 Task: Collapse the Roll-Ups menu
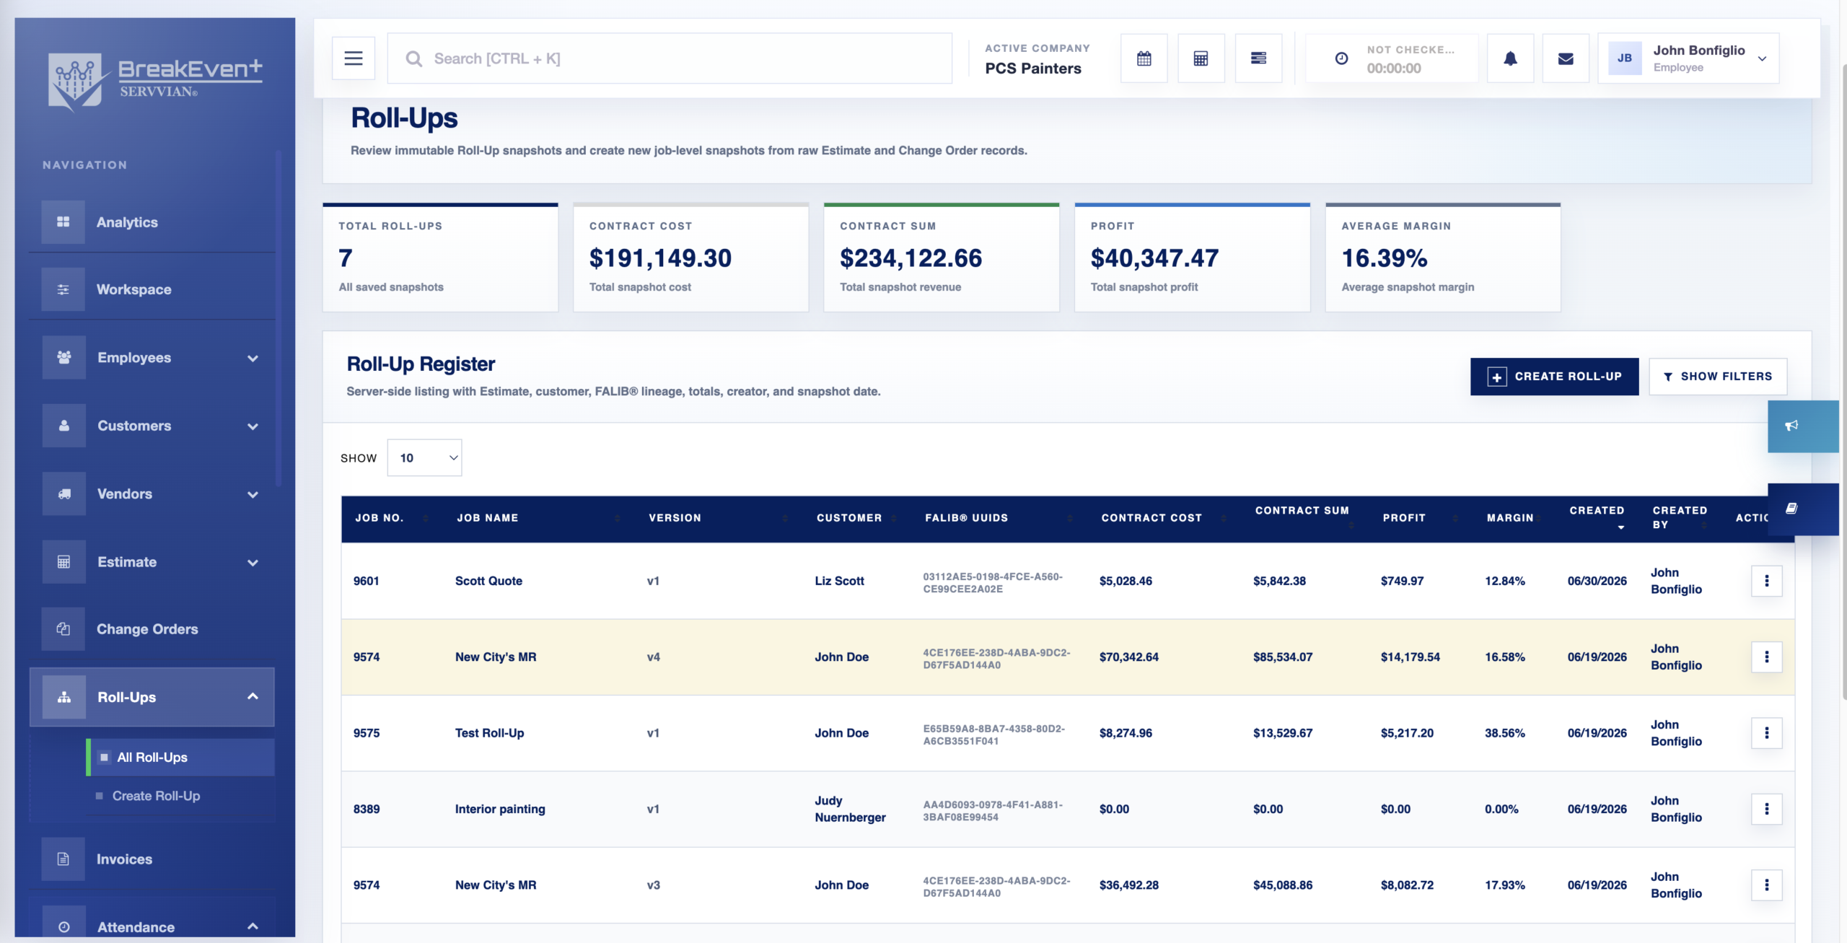253,697
